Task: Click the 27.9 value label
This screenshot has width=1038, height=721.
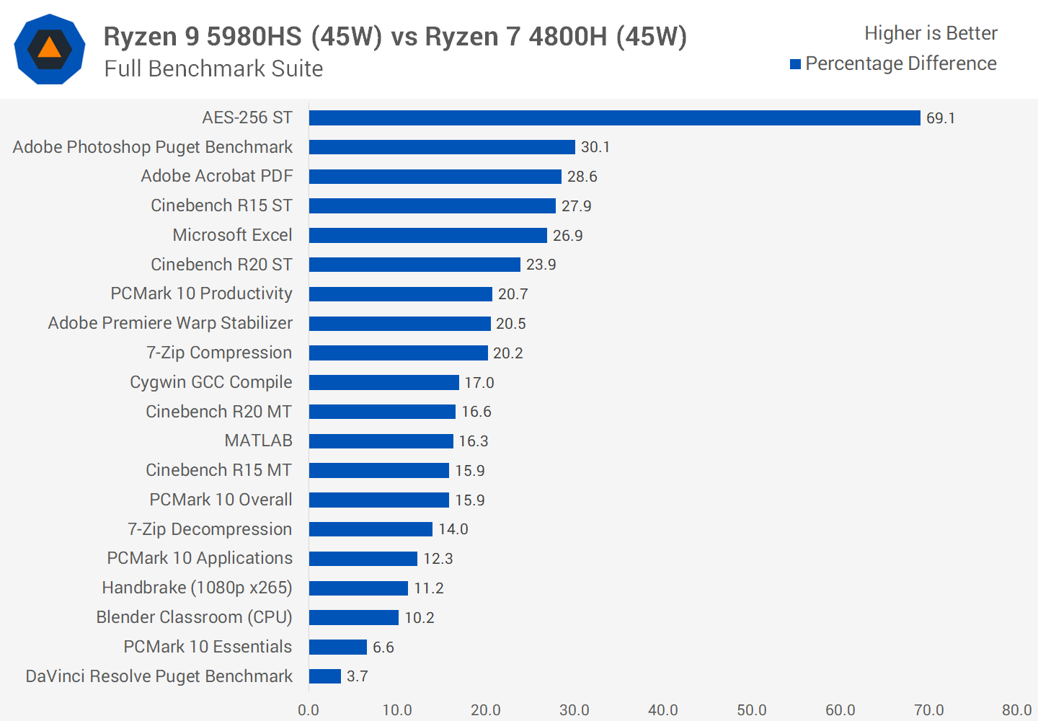Action: [x=577, y=206]
